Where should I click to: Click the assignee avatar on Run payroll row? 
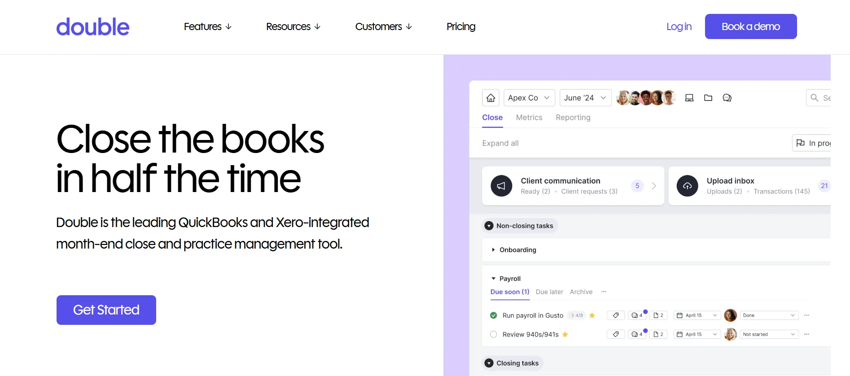pos(731,315)
